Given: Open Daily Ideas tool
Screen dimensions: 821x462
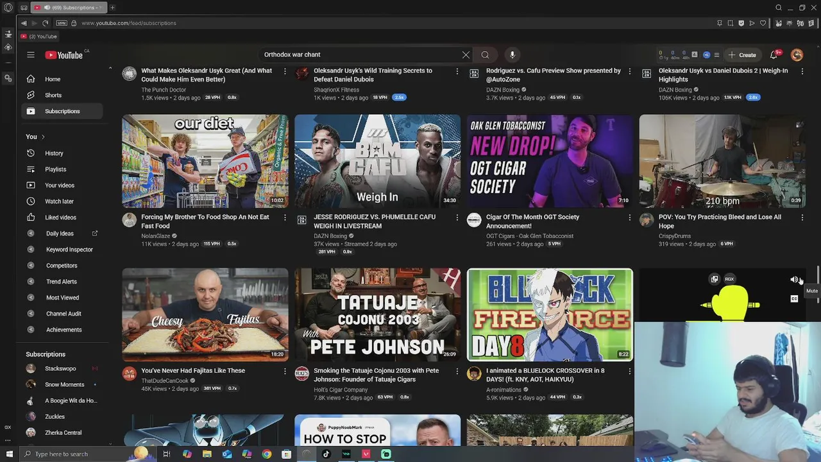Looking at the screenshot, I should [x=62, y=234].
